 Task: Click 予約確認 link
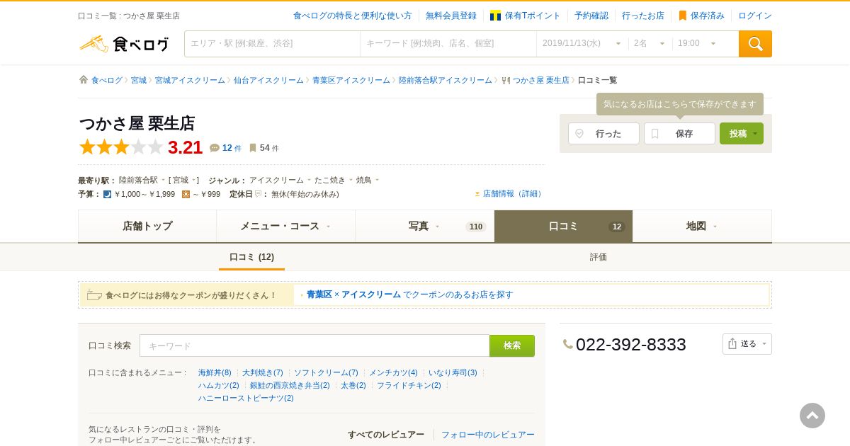tap(591, 16)
